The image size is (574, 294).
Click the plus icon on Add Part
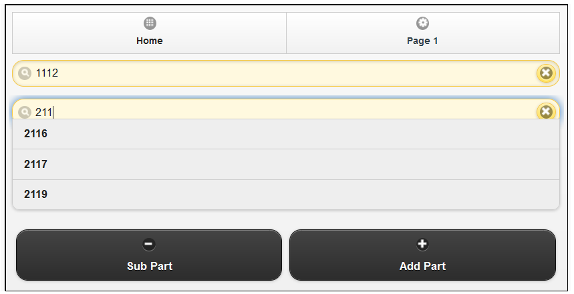click(422, 244)
